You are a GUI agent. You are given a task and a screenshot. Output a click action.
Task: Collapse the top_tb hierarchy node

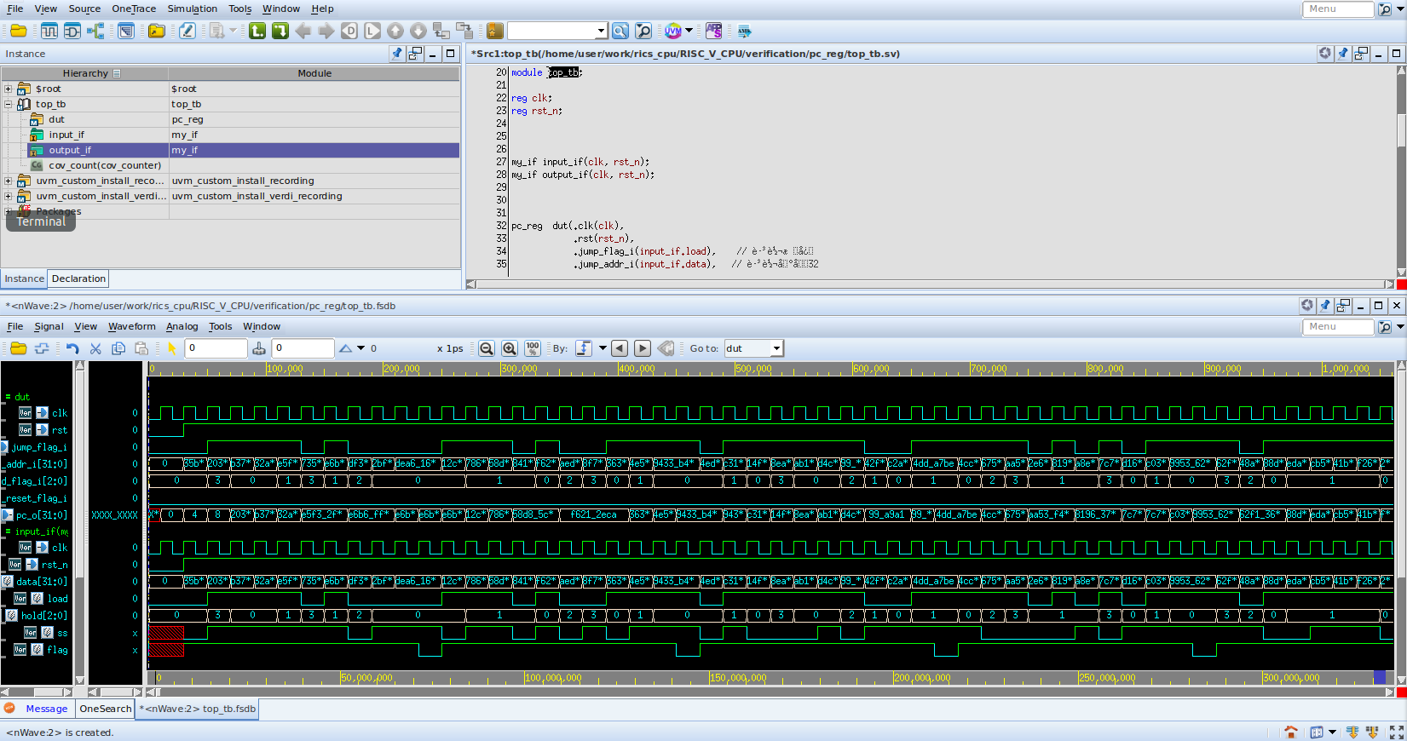(x=9, y=104)
